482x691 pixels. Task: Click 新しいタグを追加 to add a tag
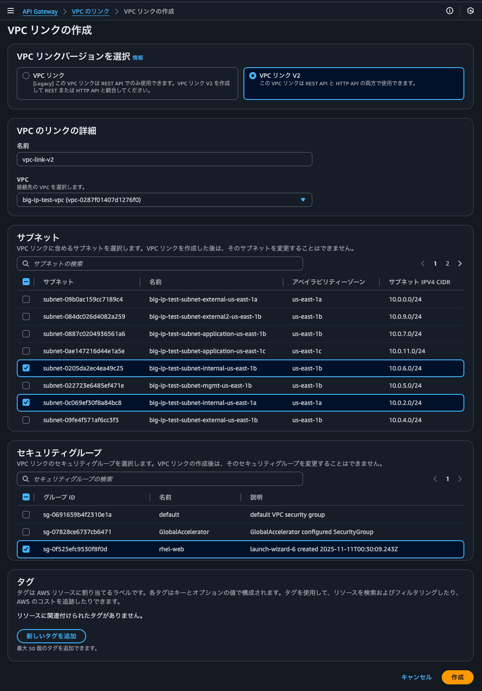[51, 636]
